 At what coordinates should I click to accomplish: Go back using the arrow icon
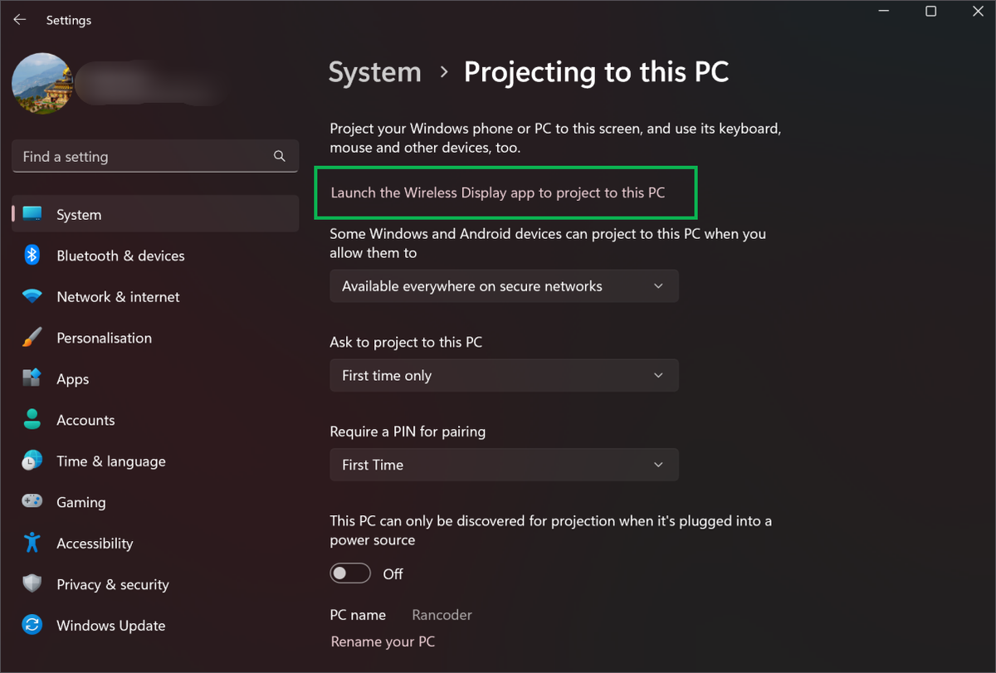click(x=19, y=19)
